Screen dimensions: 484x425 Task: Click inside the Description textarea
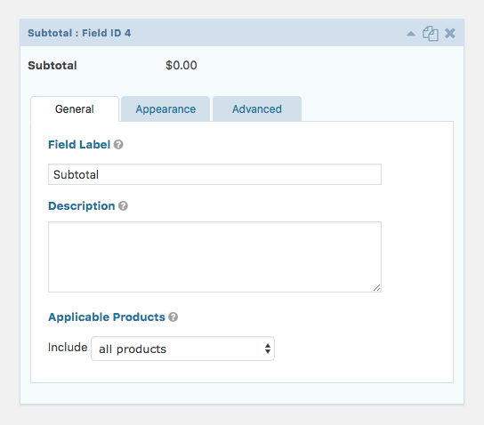pos(214,257)
